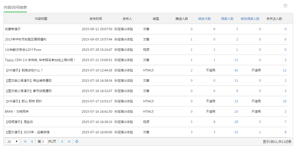
Task: Click push count 5 for 混血妆 row
Action: 191,122
